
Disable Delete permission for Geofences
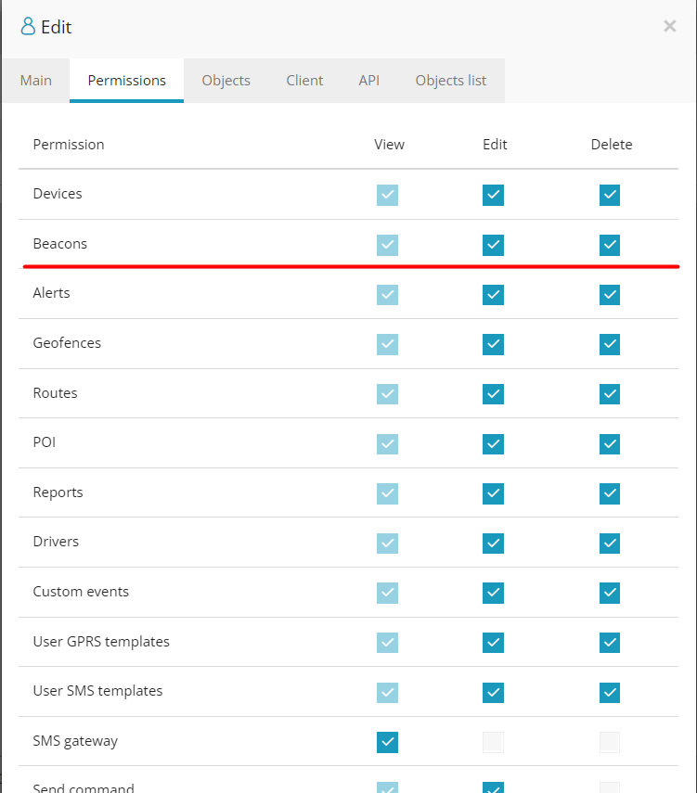pyautogui.click(x=610, y=344)
